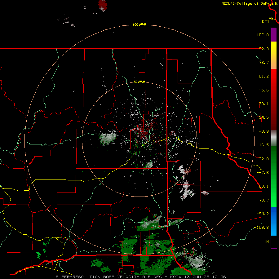The width and height of the screenshot is (279, 279).
Task: Select the -63.1 velocity scale value
Action: (263, 186)
